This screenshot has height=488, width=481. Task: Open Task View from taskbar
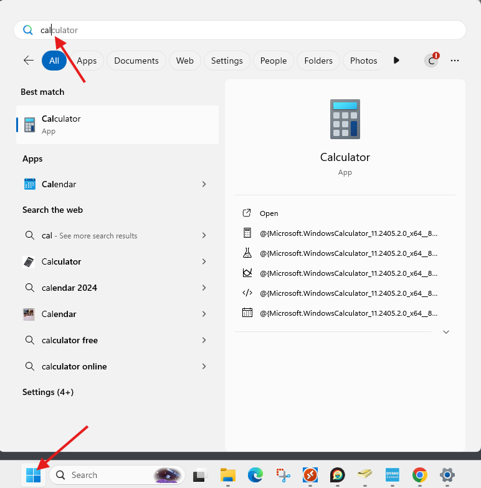[x=200, y=475]
